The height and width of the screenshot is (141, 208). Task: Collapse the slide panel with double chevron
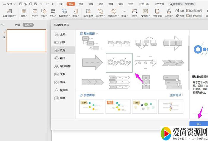[3, 25]
